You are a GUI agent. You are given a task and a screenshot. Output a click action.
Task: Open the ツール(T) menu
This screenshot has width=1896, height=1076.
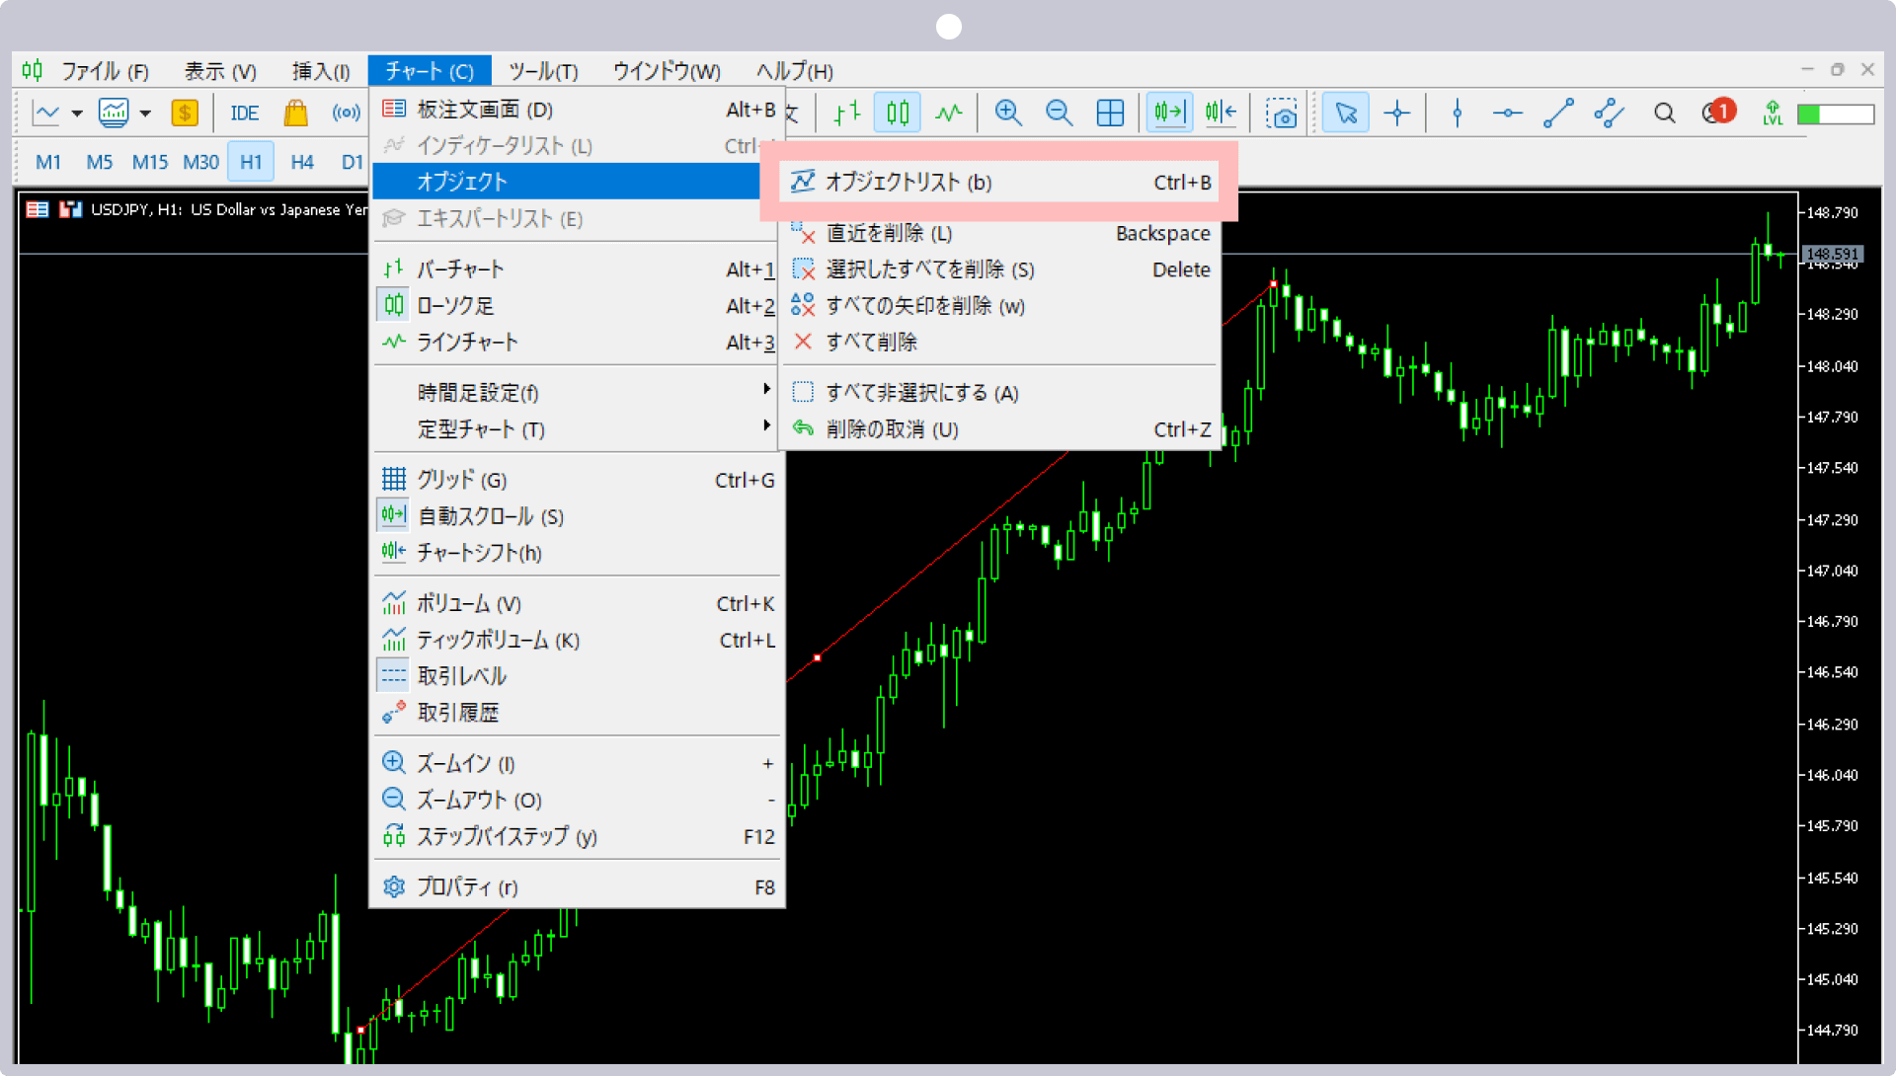[543, 71]
